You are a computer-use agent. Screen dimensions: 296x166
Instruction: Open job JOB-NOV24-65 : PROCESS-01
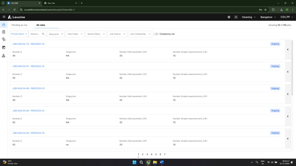click(x=28, y=111)
